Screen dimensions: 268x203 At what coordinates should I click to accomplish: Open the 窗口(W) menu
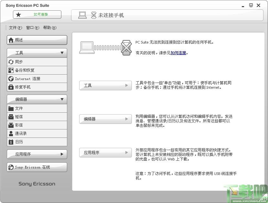click(x=33, y=28)
